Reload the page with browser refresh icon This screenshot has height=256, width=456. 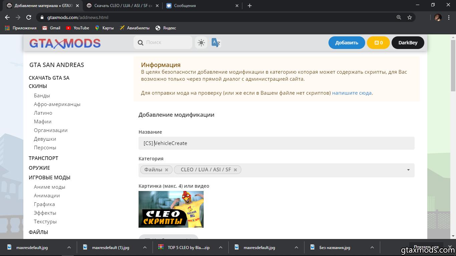[x=29, y=17]
